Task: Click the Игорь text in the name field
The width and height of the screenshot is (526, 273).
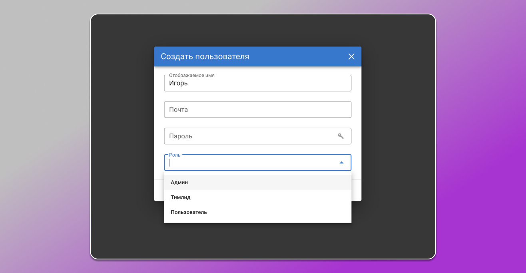Action: [x=177, y=83]
